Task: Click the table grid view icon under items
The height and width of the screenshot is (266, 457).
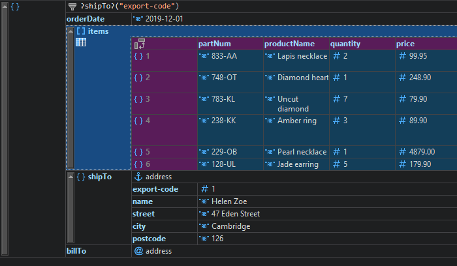Action: pos(81,42)
